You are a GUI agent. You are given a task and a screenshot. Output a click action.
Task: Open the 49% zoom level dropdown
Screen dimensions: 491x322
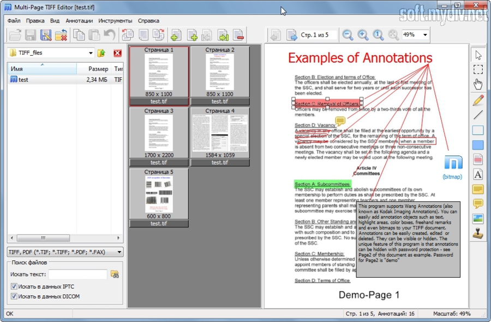coord(425,35)
